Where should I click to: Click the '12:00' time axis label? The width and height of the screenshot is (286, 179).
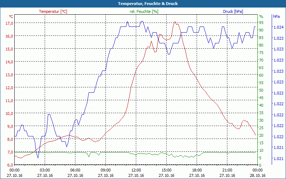pyautogui.click(x=136, y=170)
